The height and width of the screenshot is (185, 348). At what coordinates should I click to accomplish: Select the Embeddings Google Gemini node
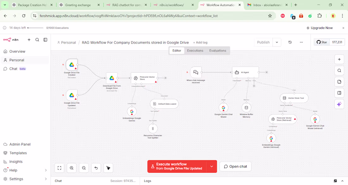point(132,111)
